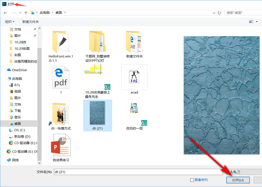Image resolution: width=262 pixels, height=187 pixels.
Task: Select the pdf file named 1
Action: tap(61, 80)
